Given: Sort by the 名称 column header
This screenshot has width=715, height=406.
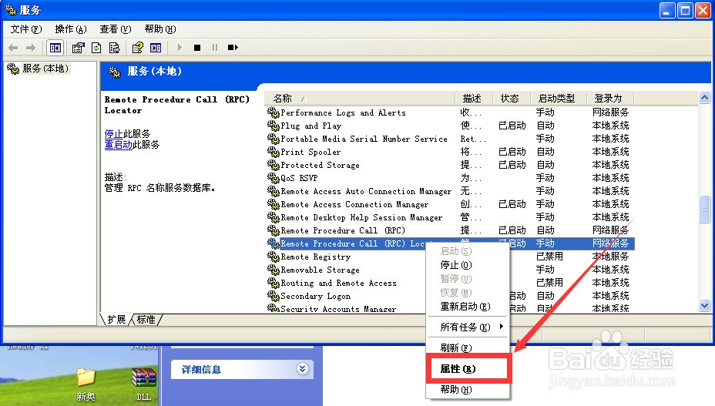Looking at the screenshot, I should click(359, 98).
